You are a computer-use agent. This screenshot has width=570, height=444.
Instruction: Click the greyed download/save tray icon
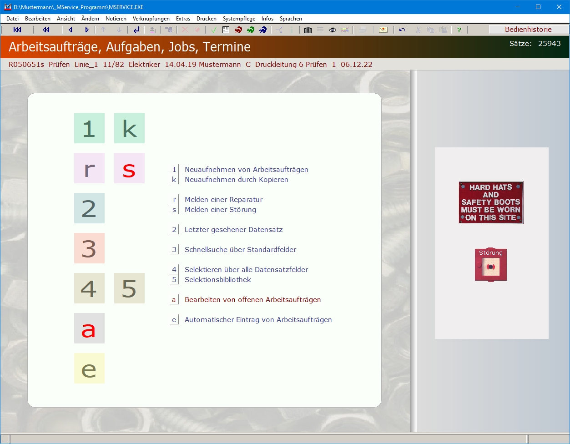152,30
